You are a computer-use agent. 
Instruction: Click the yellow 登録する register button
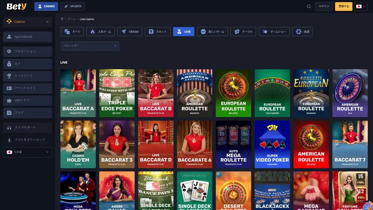344,6
